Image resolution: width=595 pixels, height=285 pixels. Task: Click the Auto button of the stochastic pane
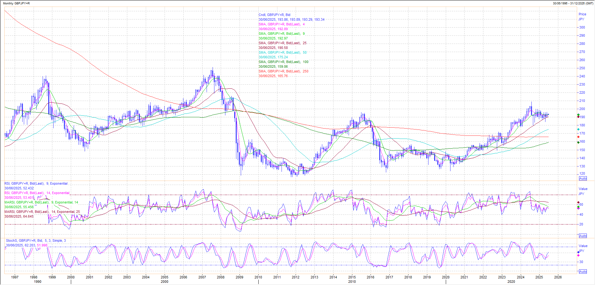pos(583,272)
